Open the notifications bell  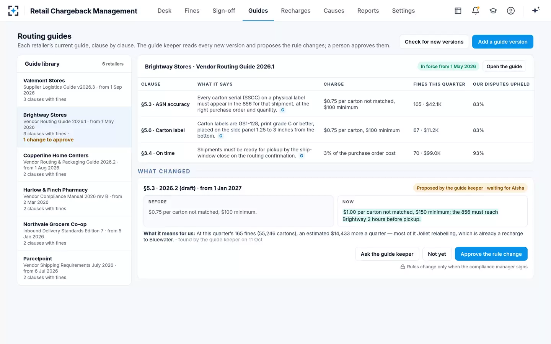pos(476,11)
